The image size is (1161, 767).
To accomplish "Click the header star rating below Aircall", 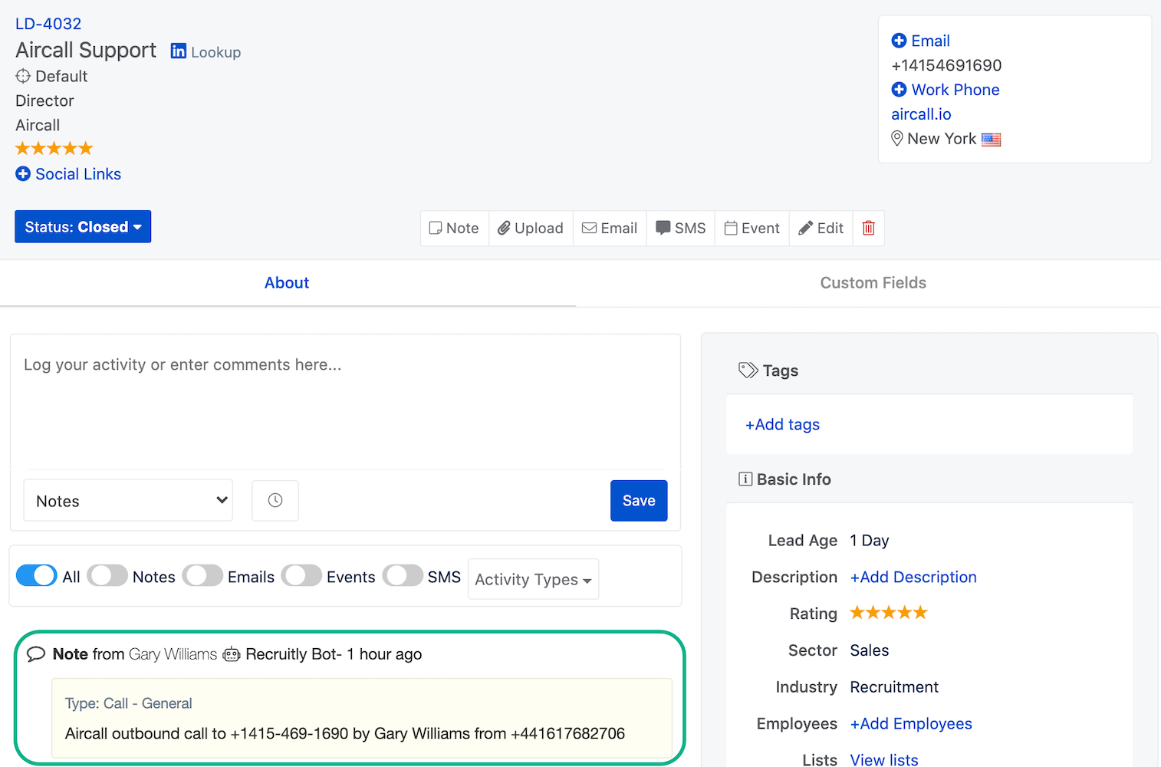I will pyautogui.click(x=54, y=148).
